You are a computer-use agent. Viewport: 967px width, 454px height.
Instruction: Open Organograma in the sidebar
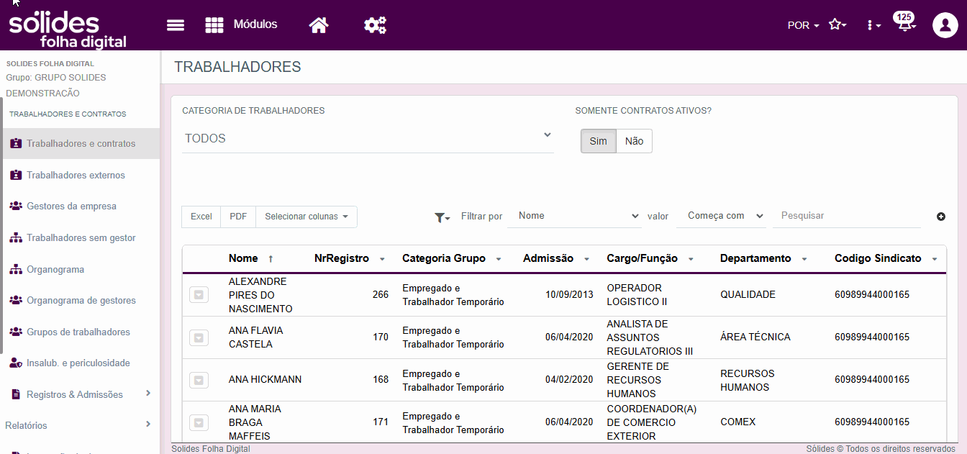point(55,269)
